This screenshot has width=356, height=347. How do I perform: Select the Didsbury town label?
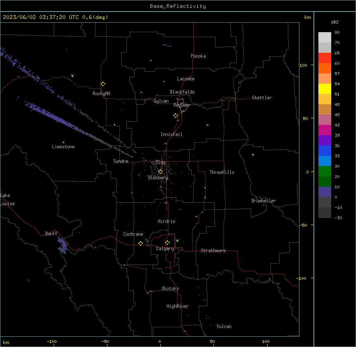(158, 178)
